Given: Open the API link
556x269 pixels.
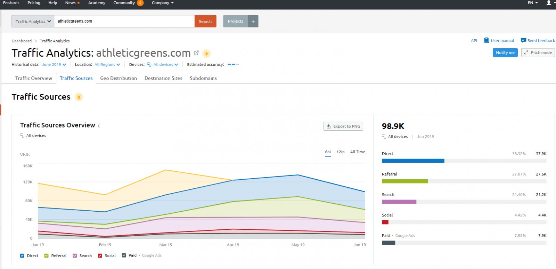Looking at the screenshot, I should [474, 41].
